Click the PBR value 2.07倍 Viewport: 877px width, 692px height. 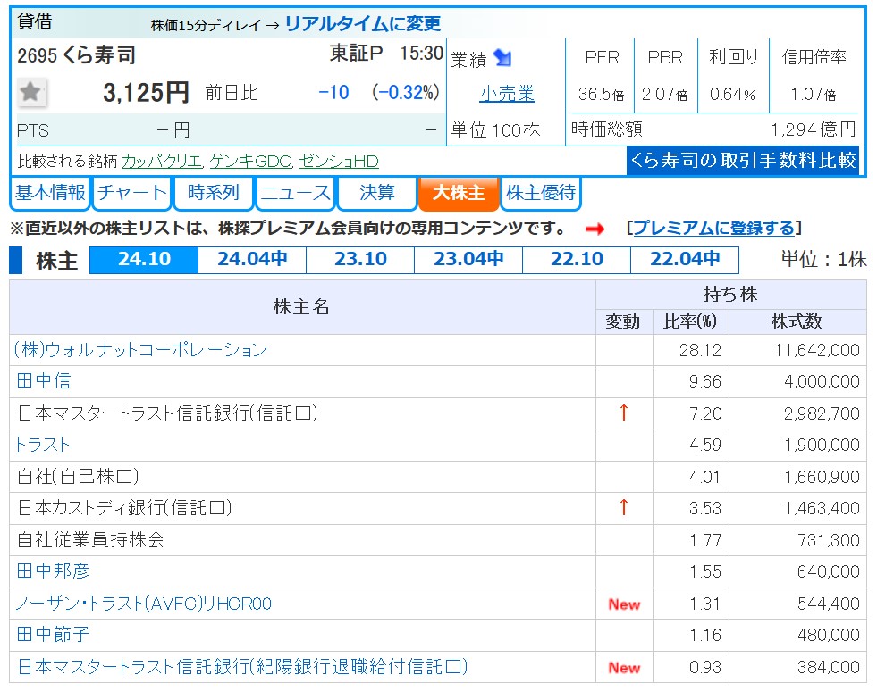[x=664, y=94]
